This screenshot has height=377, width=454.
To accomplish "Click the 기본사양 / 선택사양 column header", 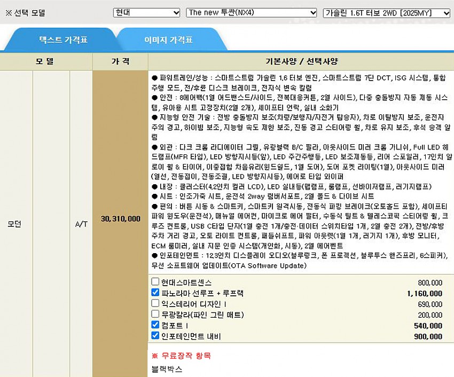I will pyautogui.click(x=301, y=61).
